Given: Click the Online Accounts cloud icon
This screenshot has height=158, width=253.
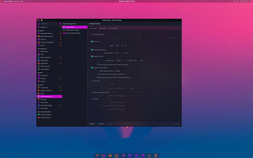Looking at the screenshot, I should tap(39, 66).
